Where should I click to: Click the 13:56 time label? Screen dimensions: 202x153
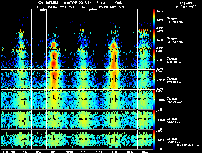pos(145,152)
